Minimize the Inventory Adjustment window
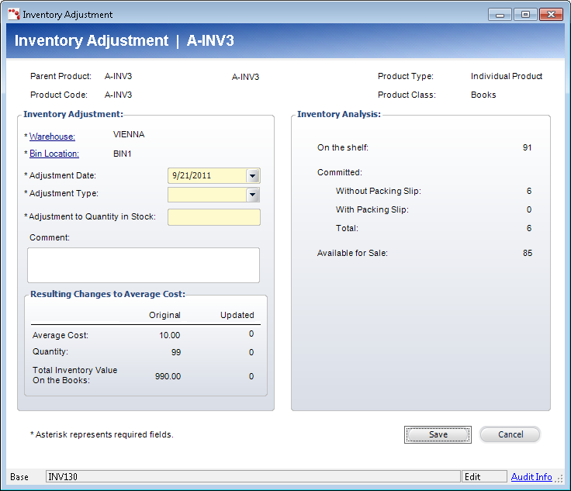Viewport: 571px width, 491px height. [500, 15]
